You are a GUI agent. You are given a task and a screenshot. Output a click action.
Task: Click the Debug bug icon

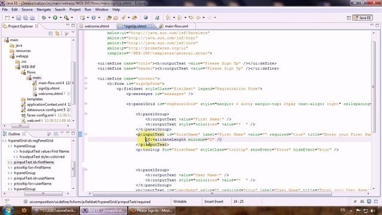click(44, 17)
